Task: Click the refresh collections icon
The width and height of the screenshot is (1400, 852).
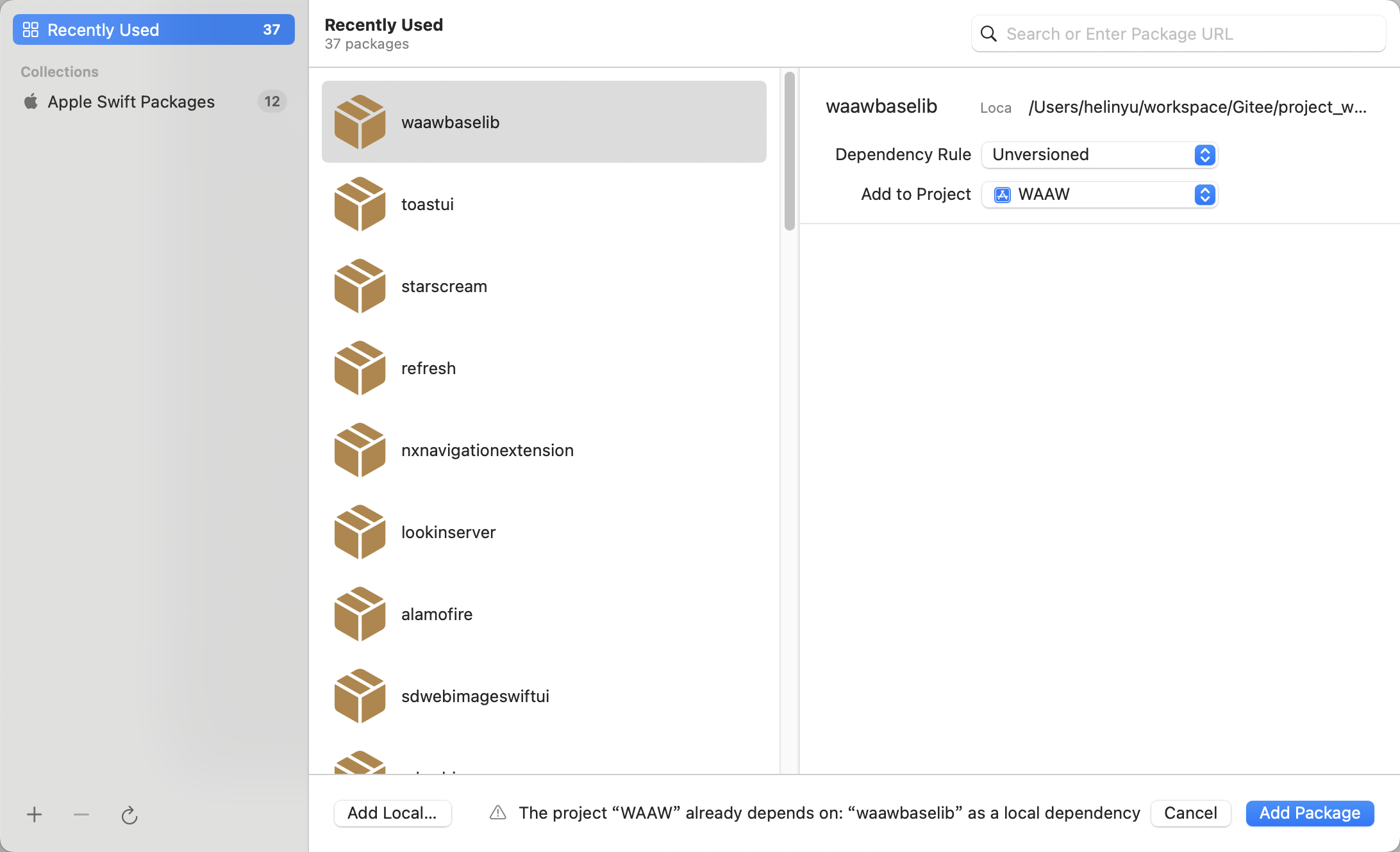Action: [129, 815]
